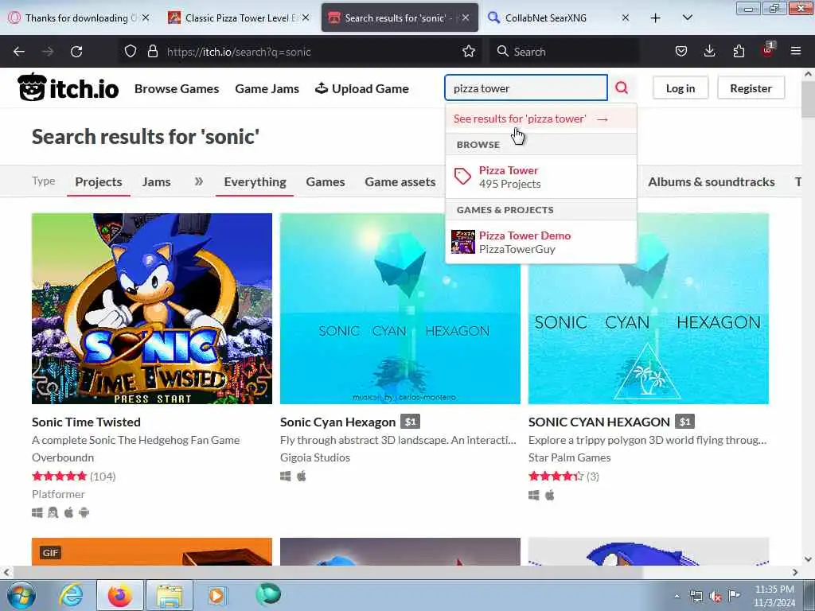Switch to Classic Pizza Tower Level tab

(240, 18)
